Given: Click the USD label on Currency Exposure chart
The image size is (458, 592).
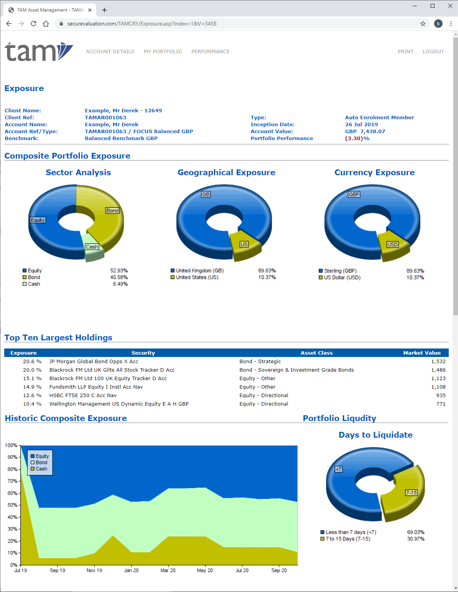Looking at the screenshot, I should (x=392, y=244).
